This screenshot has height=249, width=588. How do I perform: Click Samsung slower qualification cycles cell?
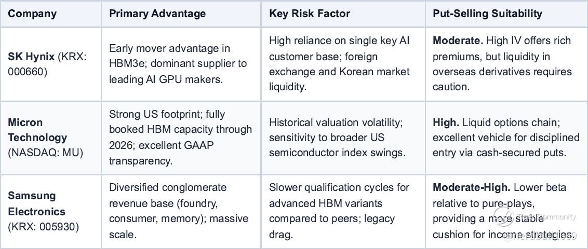(x=343, y=211)
